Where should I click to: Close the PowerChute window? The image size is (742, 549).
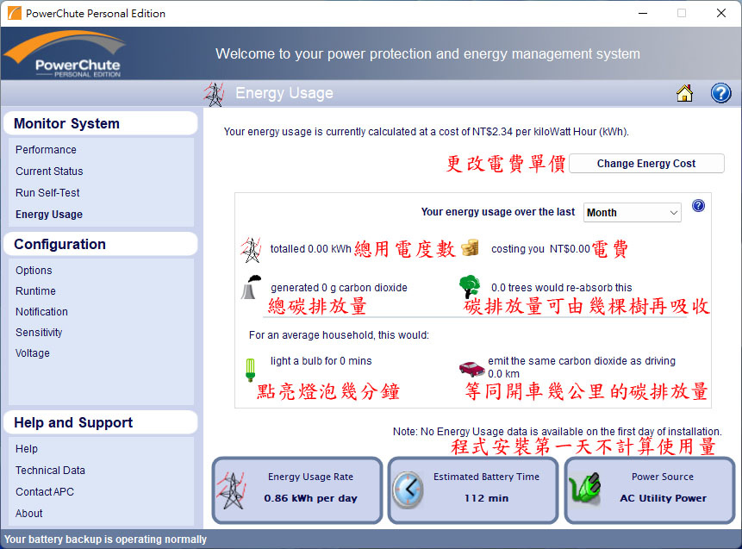pyautogui.click(x=721, y=13)
